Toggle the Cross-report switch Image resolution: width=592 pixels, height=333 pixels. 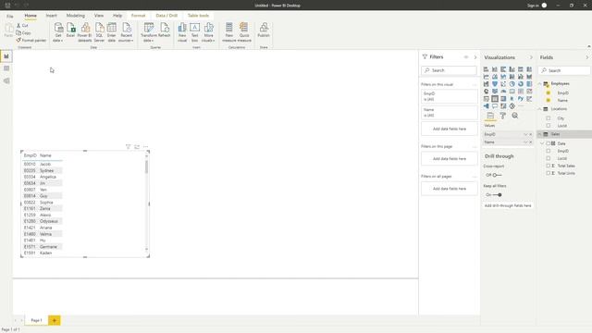coord(497,175)
